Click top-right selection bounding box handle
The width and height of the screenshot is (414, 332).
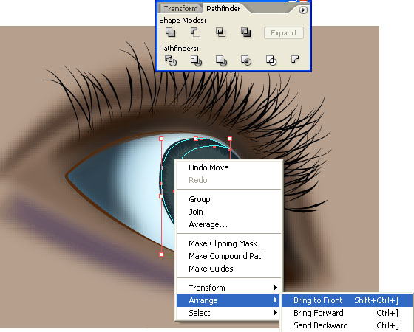(230, 139)
